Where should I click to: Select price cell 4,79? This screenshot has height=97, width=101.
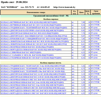click(x=81, y=80)
